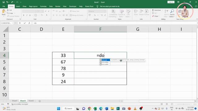Expand the formula bar chevron at right
Viewport: 198px width, 111px height.
click(x=197, y=23)
